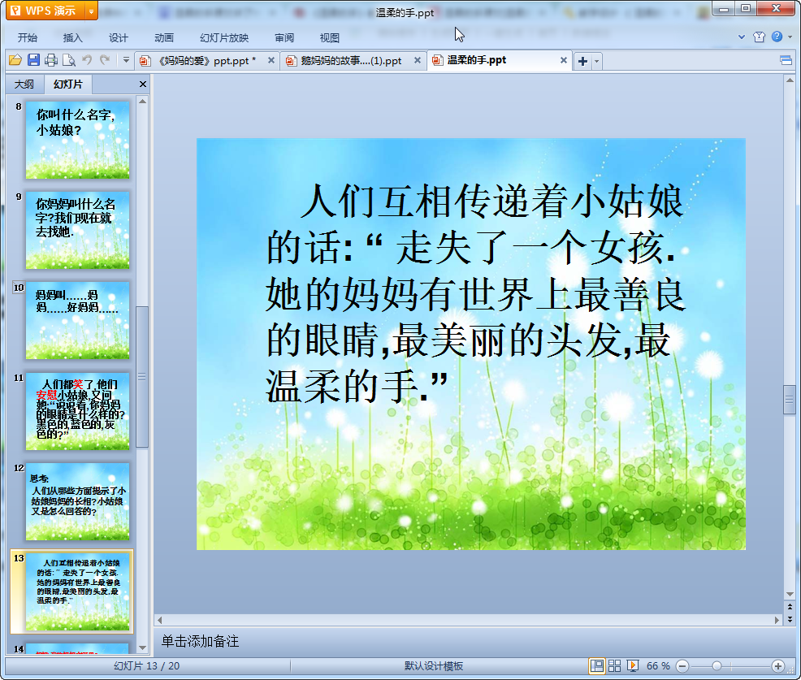The width and height of the screenshot is (801, 680).
Task: Click the main editor scroll down arrow
Action: [x=790, y=594]
